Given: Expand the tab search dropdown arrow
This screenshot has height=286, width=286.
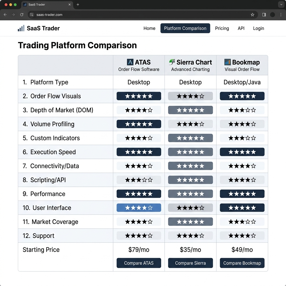Looking at the screenshot, I should pyautogui.click(x=281, y=4).
